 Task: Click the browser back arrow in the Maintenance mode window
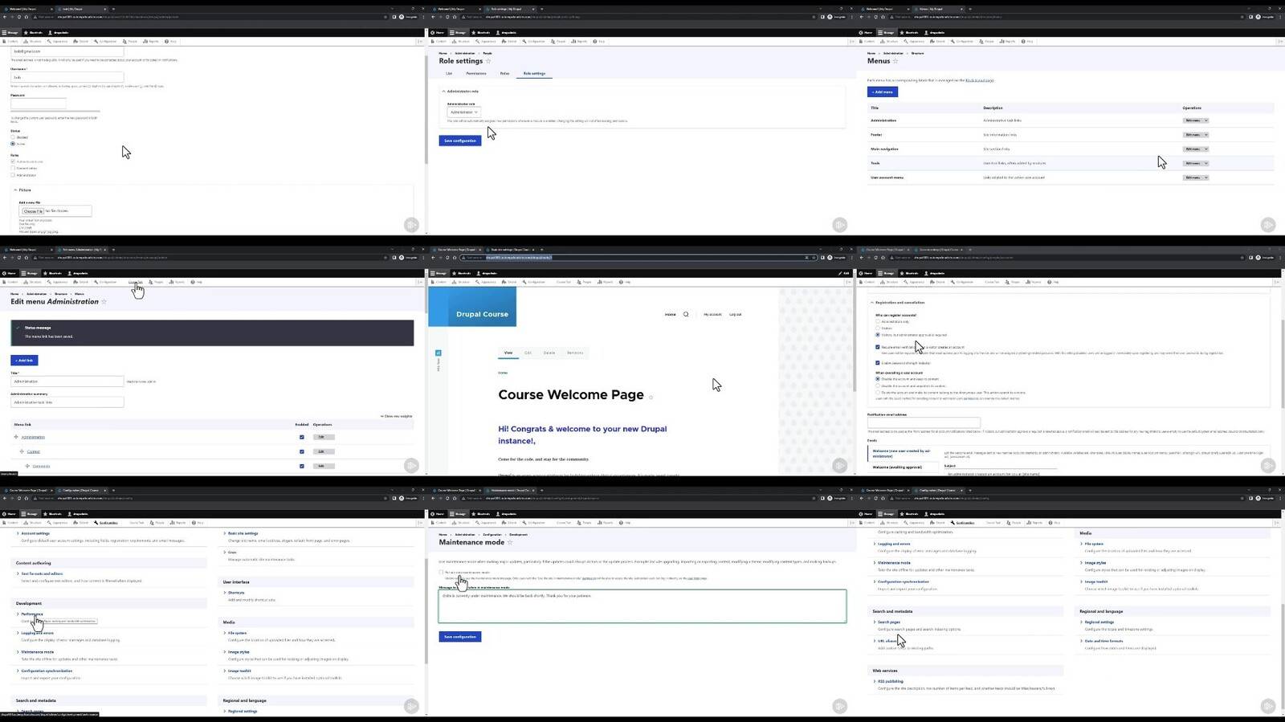click(433, 498)
